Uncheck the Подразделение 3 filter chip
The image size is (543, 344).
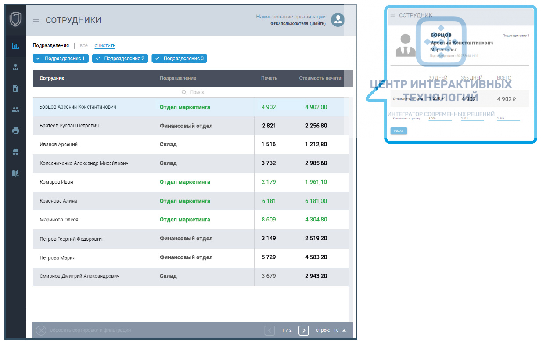179,58
